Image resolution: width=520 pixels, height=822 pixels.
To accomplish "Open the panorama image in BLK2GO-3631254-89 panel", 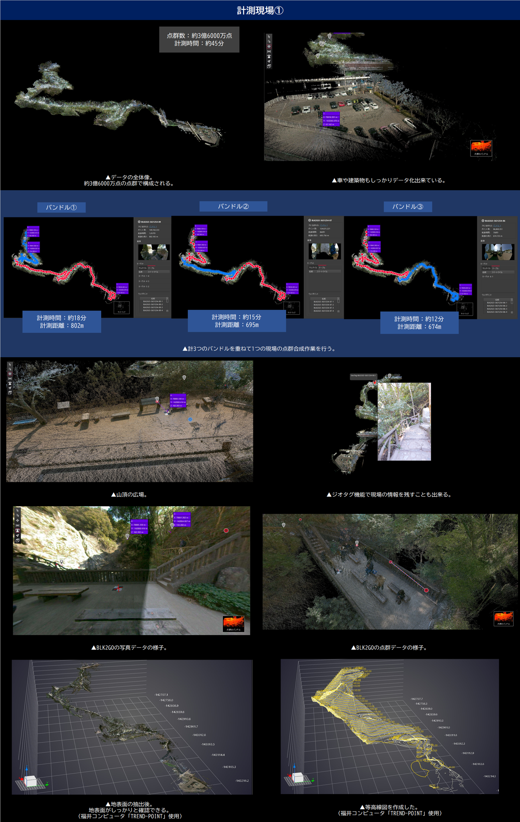I will (154, 252).
